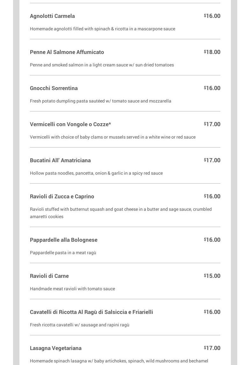Viewport: 250px width, 365px height.
Task: Click the smoked salmon cream sauce description
Action: point(102,65)
